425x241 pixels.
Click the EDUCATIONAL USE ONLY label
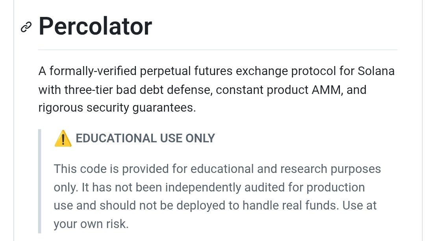(145, 138)
